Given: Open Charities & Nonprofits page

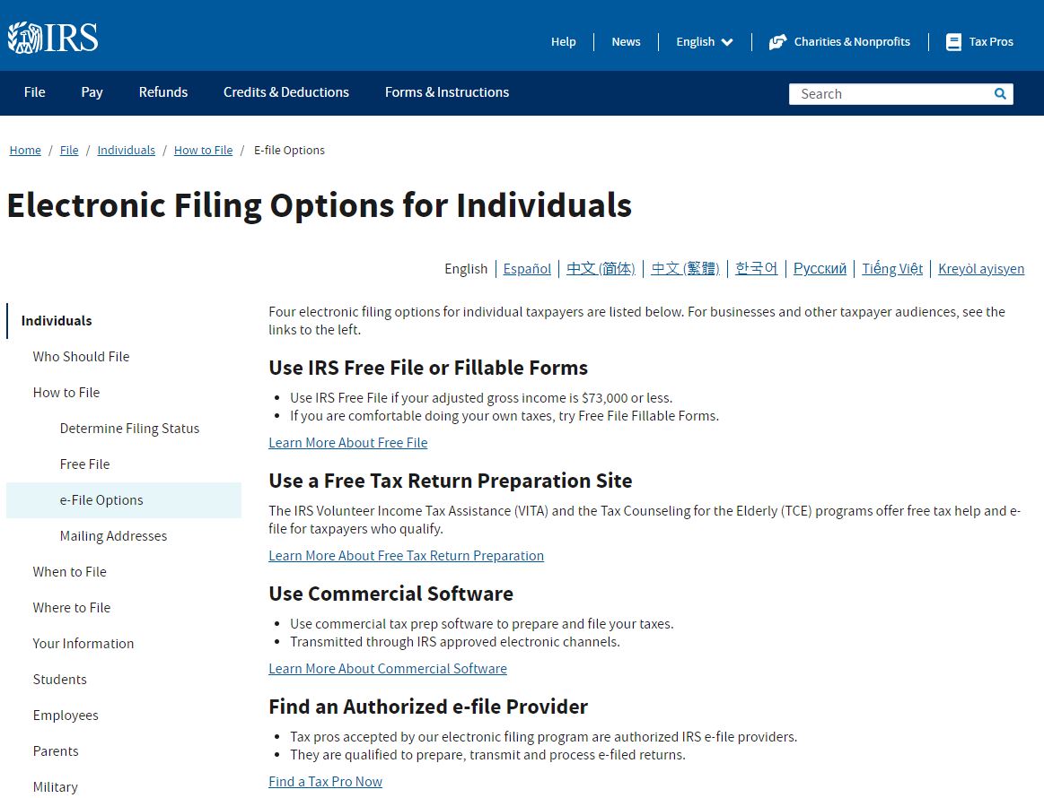Looking at the screenshot, I should [852, 42].
